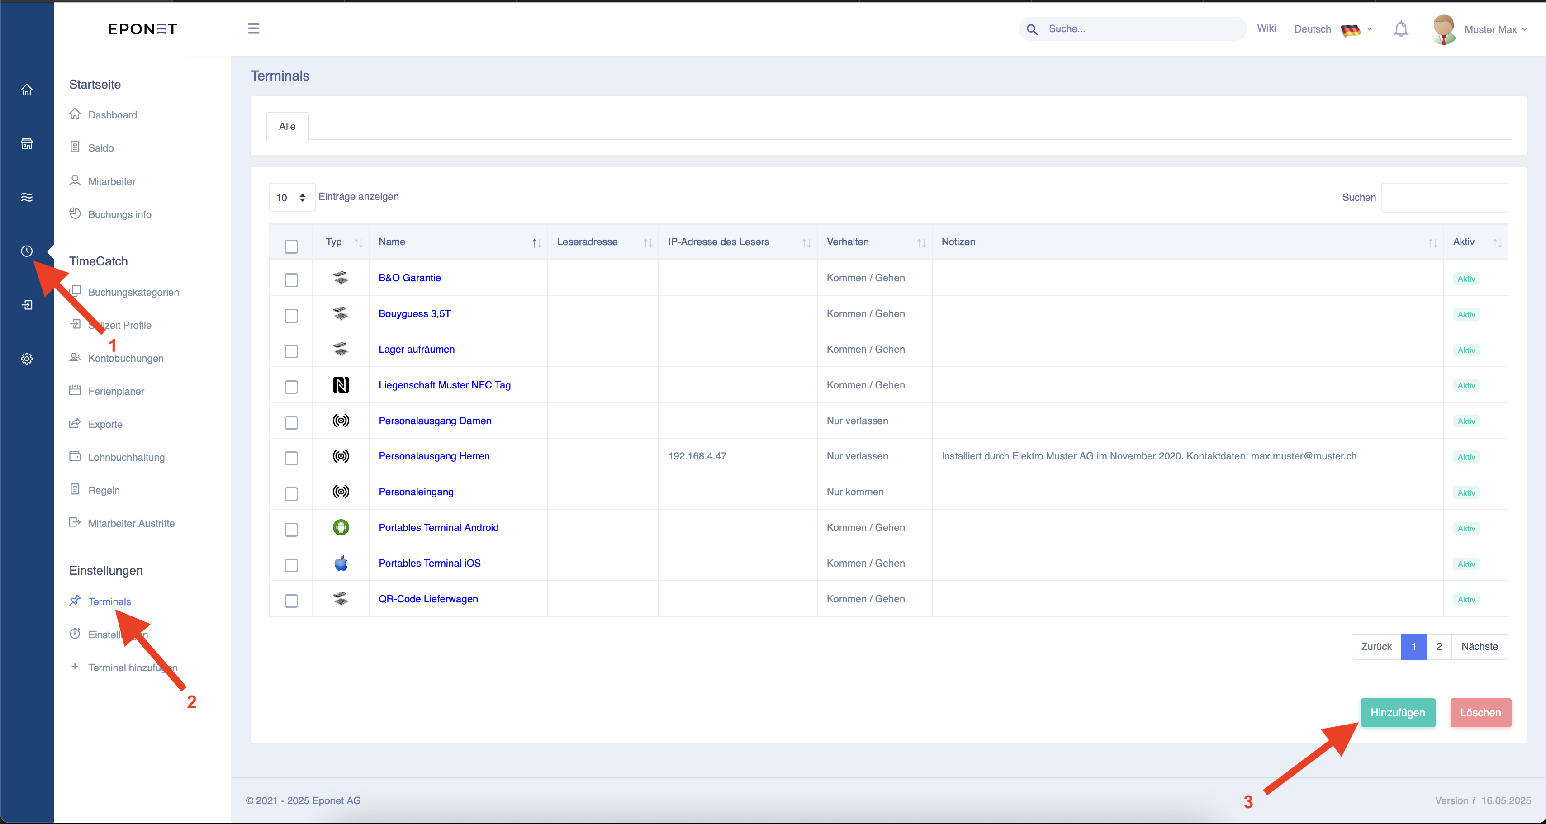Open the notification bell
Image resolution: width=1546 pixels, height=824 pixels.
1400,29
